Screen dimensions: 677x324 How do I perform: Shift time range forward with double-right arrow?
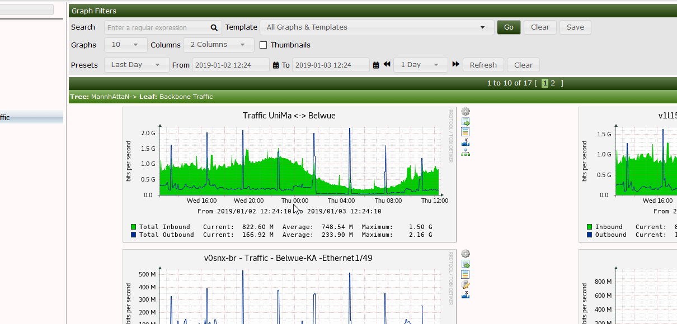(455, 65)
